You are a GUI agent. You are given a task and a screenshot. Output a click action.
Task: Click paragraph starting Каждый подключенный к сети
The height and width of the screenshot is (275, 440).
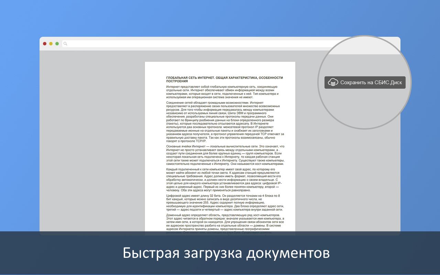224,180
